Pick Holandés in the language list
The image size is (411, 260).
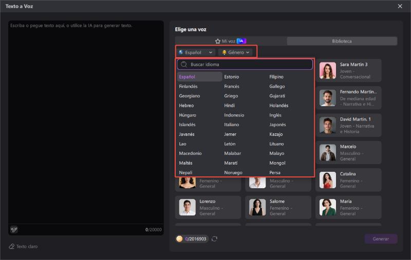tap(278, 106)
